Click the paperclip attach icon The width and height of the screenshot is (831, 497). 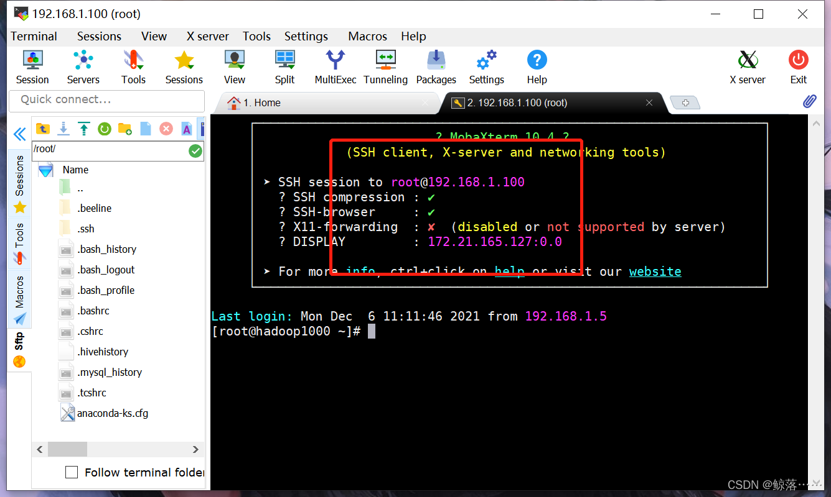click(809, 101)
